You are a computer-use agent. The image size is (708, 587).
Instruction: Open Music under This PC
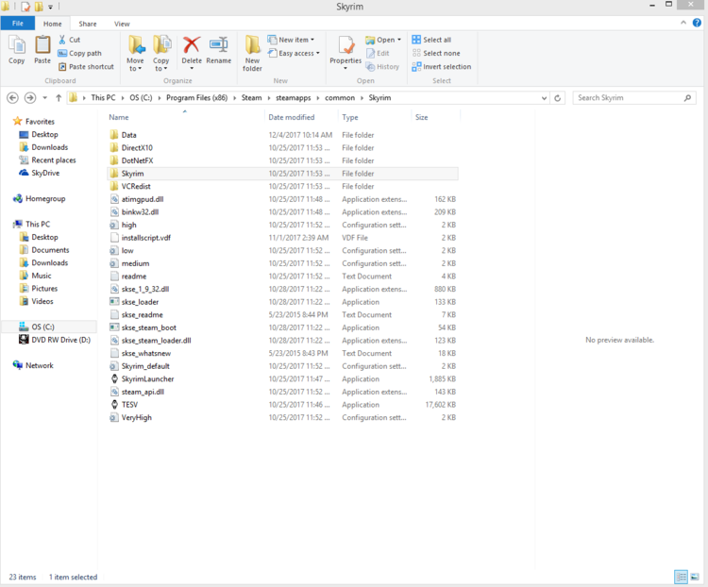[36, 276]
